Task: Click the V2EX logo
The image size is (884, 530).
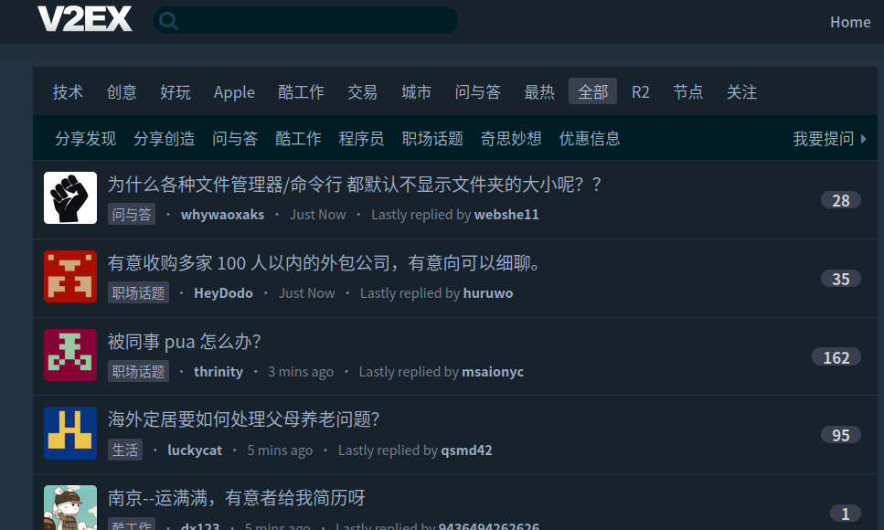Action: coord(85,19)
